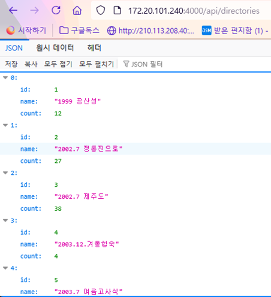Click the count key in entry 0
Screen dimensions: 271x297
pyautogui.click(x=31, y=113)
